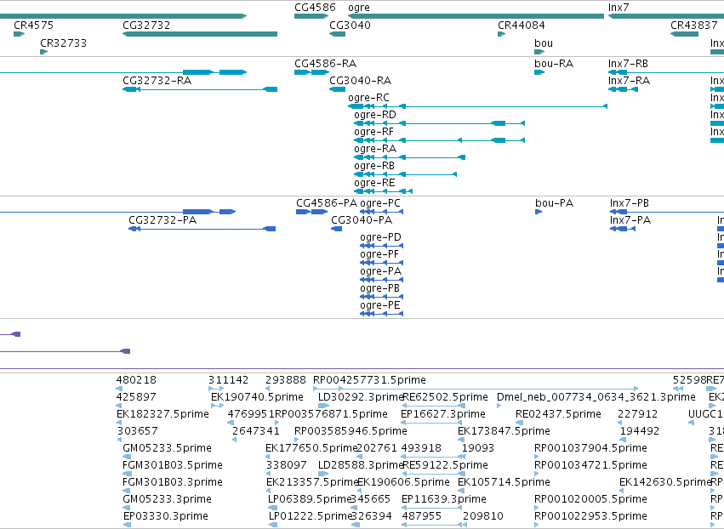This screenshot has height=529, width=724.
Task: Click EST RE02437.5prime
Action: 558,414
